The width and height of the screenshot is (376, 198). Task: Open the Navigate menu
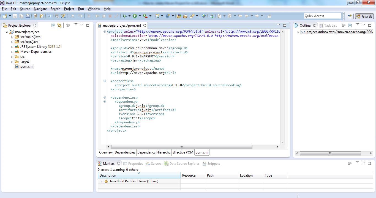coord(40,9)
